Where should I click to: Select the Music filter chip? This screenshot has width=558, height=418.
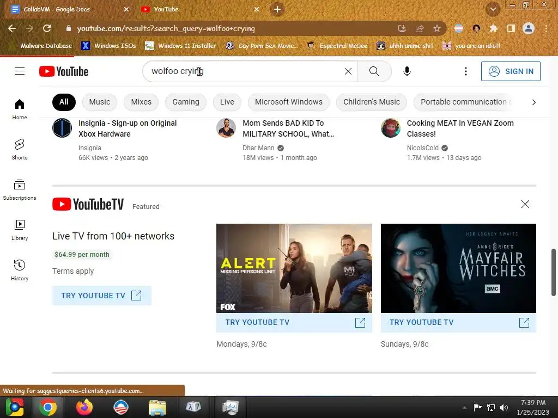[100, 102]
